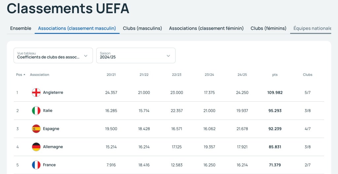Image resolution: width=338 pixels, height=174 pixels.
Task: Click the Allemagne association name
Action: 53,147
